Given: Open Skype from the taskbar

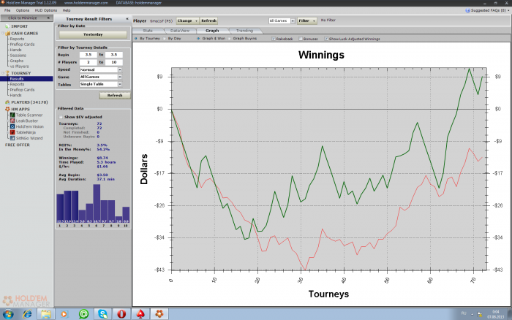Looking at the screenshot, I should 103,314.
